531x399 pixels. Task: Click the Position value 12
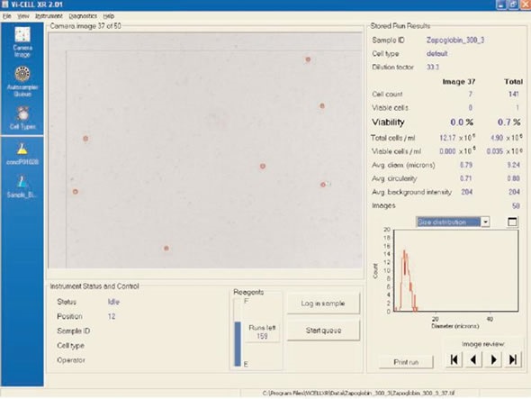click(112, 316)
